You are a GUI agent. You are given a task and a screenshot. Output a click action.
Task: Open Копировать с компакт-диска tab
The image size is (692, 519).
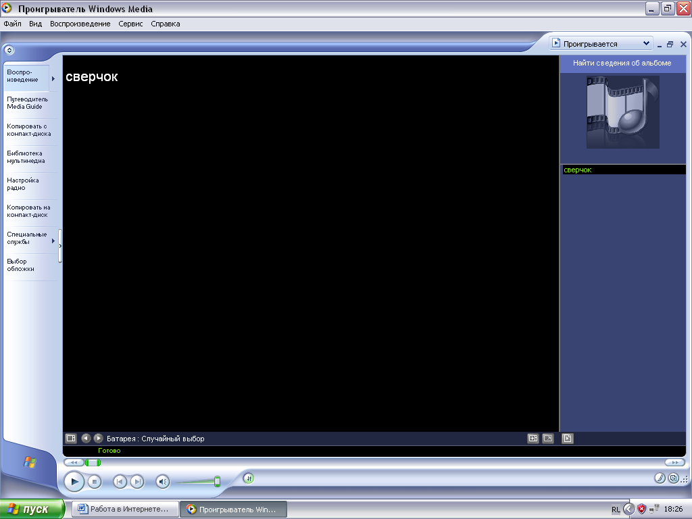[30, 130]
